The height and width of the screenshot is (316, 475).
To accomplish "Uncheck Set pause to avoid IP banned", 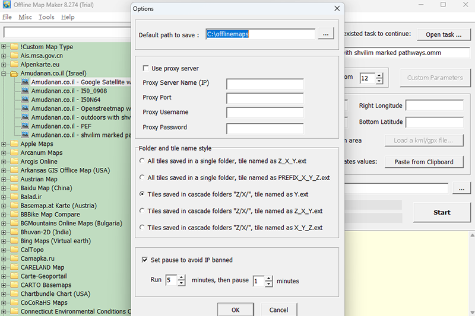I will click(145, 260).
